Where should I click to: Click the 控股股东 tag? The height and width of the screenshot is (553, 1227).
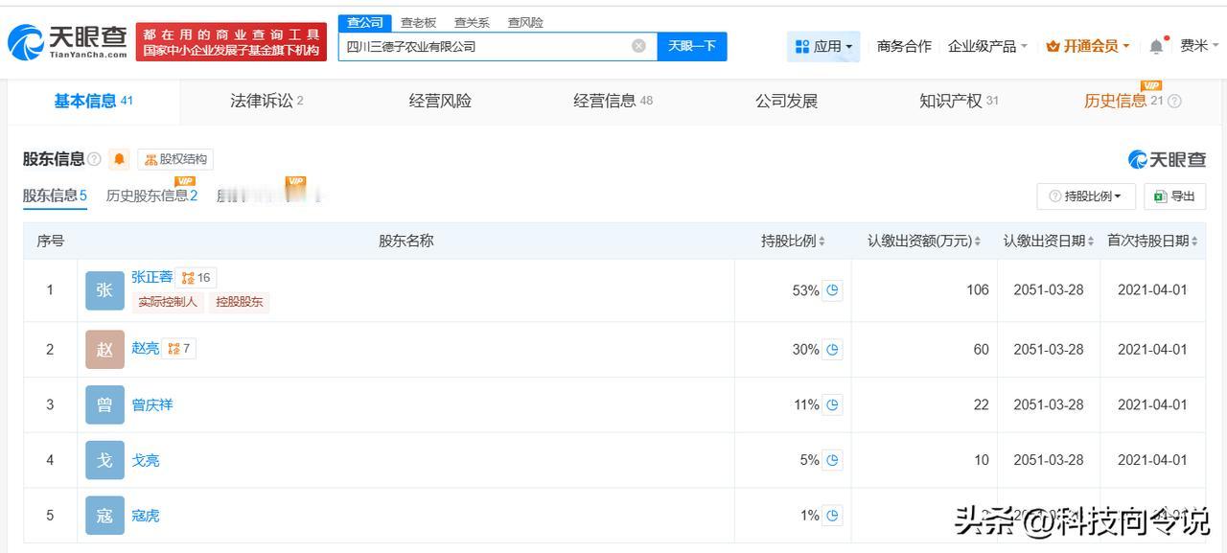(239, 302)
